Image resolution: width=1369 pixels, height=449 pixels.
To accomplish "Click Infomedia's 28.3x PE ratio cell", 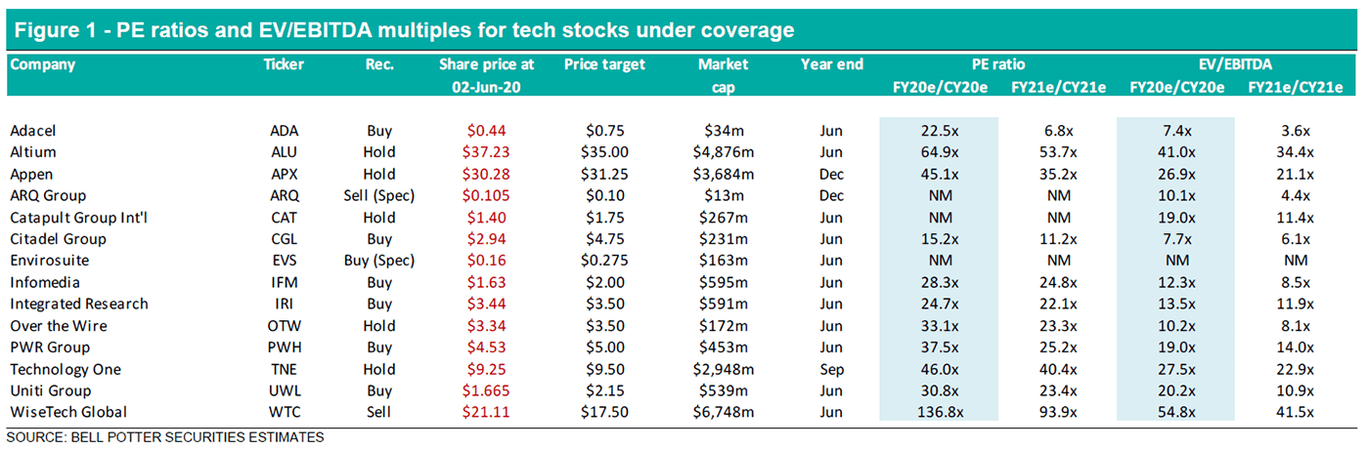I will [939, 282].
